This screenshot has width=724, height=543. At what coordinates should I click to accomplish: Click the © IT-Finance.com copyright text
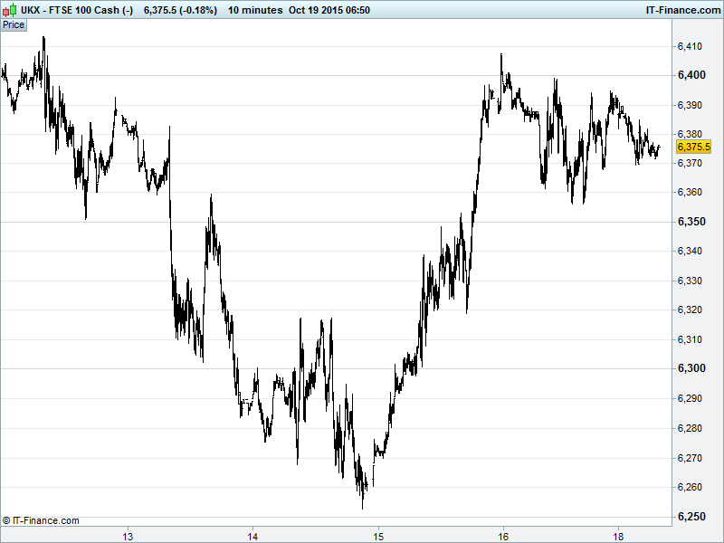41,520
